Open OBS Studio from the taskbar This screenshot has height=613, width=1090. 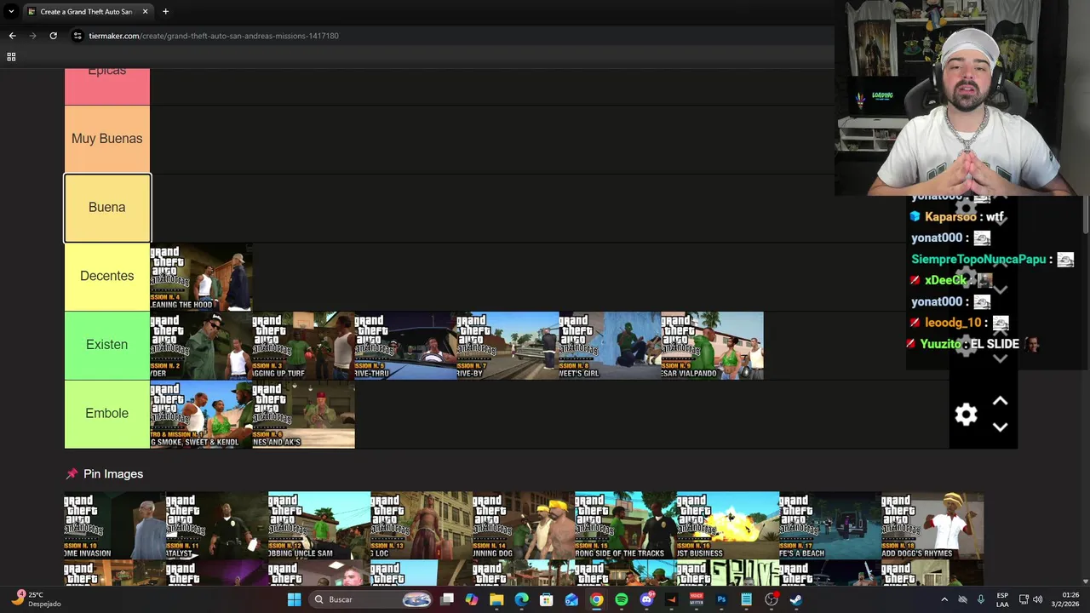click(772, 599)
